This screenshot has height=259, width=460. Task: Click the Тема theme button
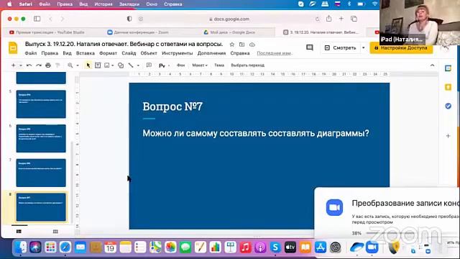coord(219,65)
